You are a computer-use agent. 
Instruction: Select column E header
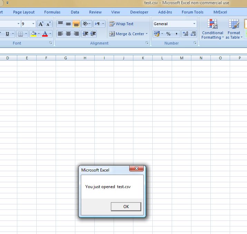[27, 58]
